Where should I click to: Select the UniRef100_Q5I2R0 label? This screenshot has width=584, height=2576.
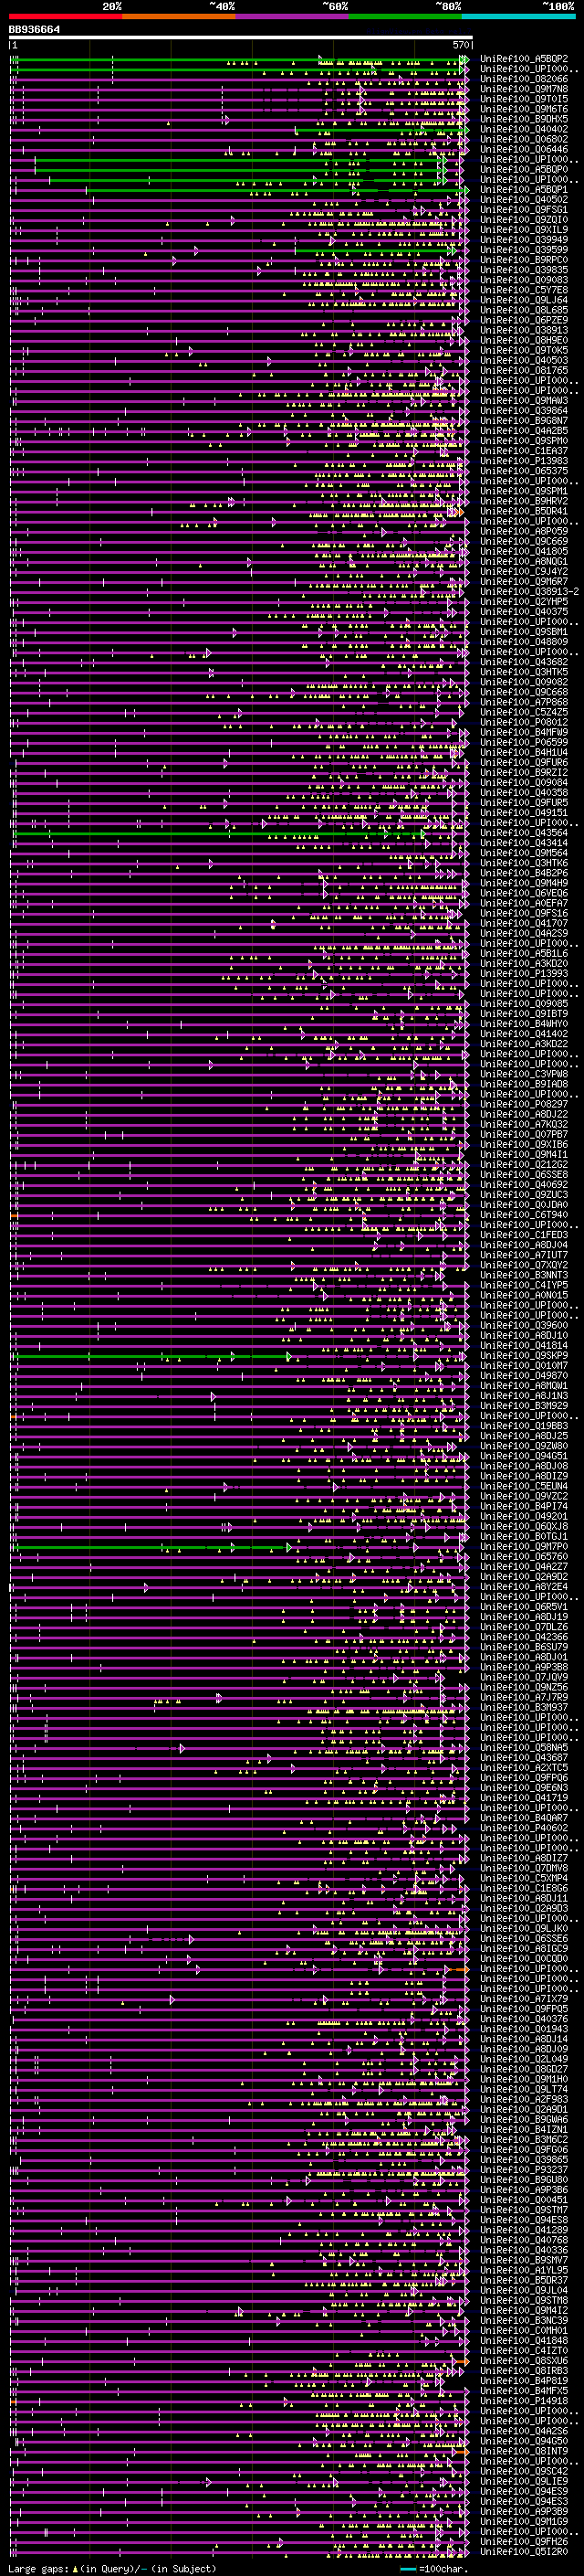(x=524, y=2551)
